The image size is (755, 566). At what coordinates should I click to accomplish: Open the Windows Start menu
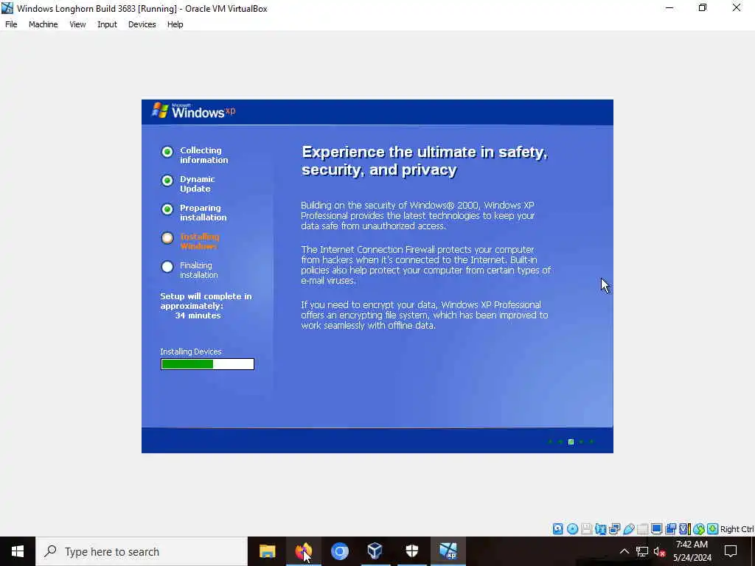coord(18,551)
